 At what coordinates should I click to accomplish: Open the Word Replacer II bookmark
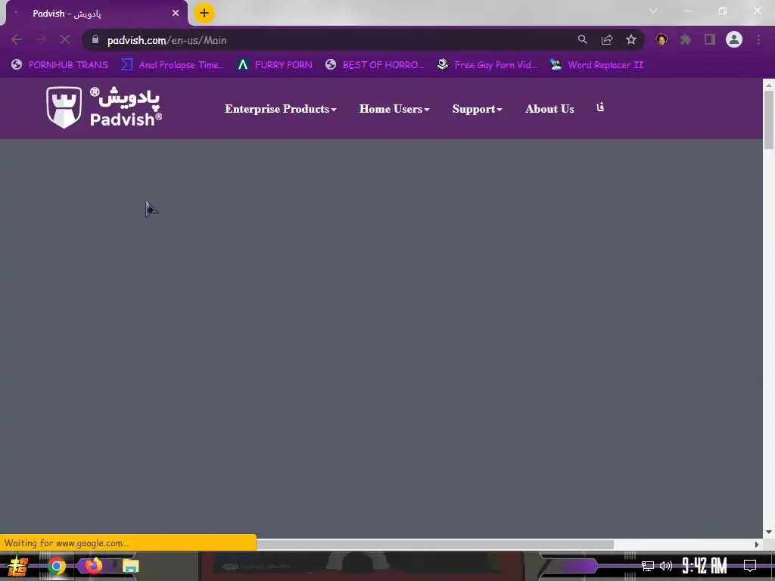(596, 65)
